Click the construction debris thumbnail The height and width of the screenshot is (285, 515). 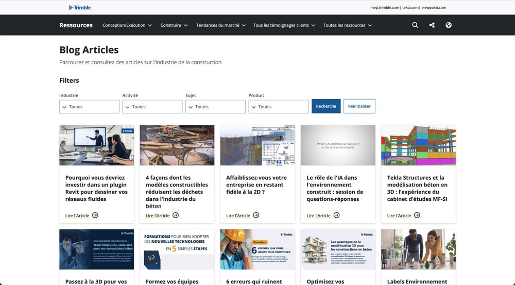[x=177, y=145]
